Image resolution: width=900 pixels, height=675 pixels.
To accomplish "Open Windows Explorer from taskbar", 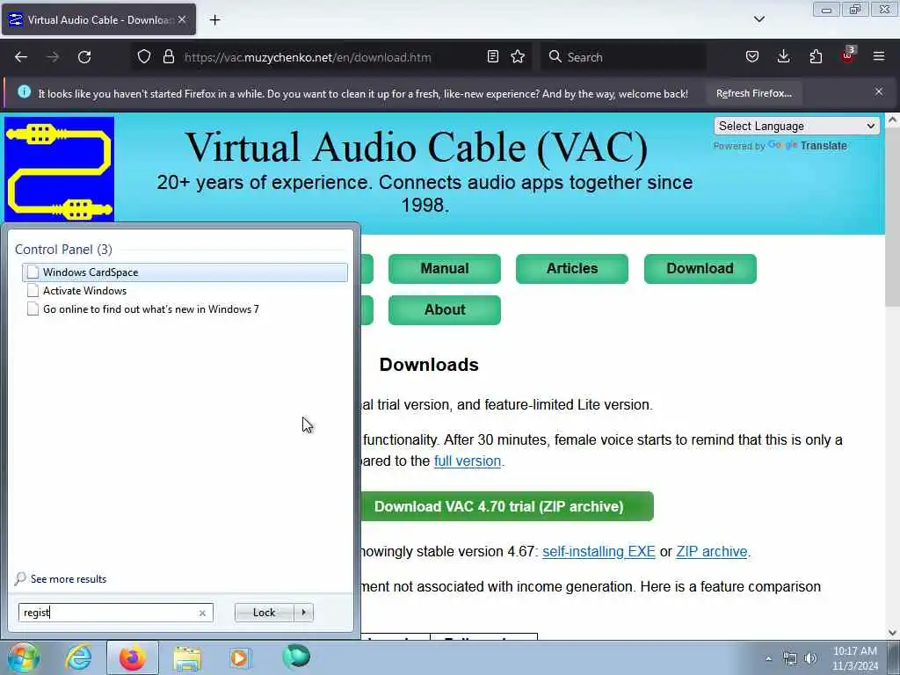I will pyautogui.click(x=187, y=657).
